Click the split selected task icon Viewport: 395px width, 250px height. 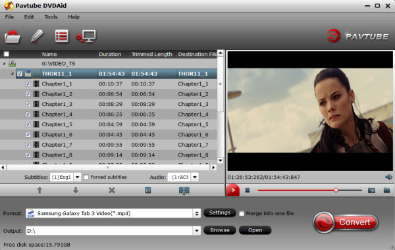184,190
